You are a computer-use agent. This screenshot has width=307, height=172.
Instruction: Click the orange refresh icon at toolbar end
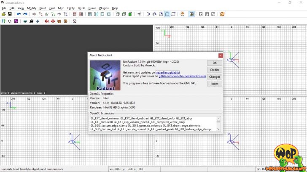tap(222, 14)
